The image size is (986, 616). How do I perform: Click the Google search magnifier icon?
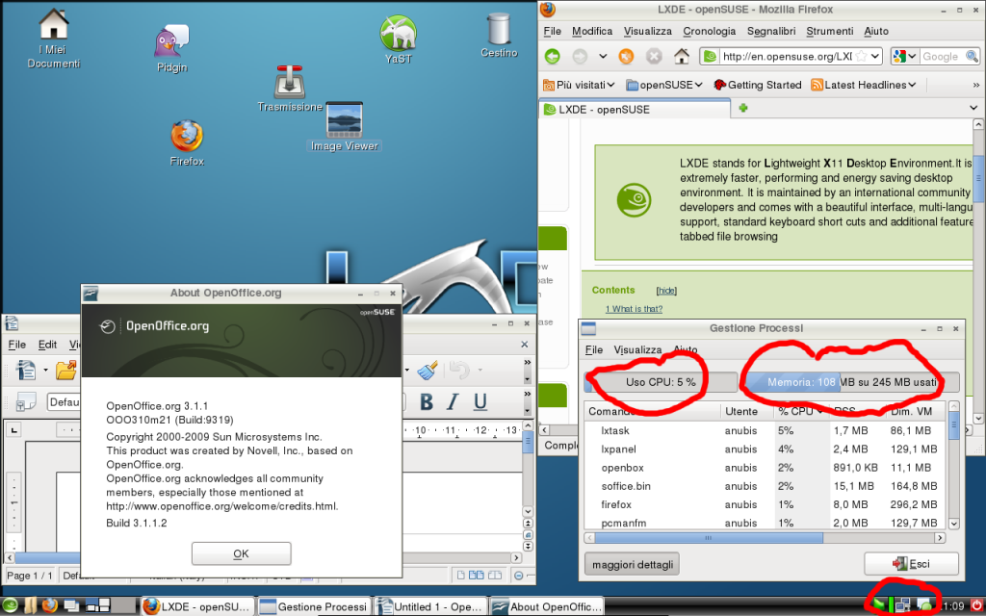[x=973, y=57]
